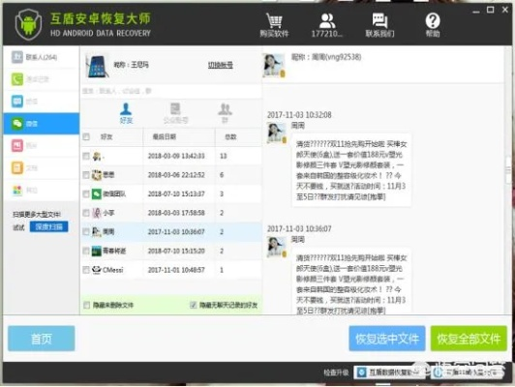Click the Android shield app logo

[x=28, y=24]
